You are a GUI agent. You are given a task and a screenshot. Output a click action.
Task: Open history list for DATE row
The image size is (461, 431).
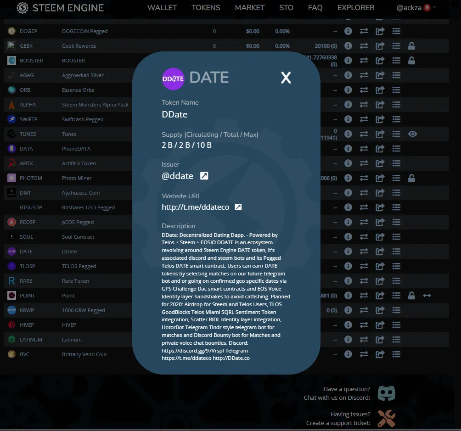coord(396,252)
